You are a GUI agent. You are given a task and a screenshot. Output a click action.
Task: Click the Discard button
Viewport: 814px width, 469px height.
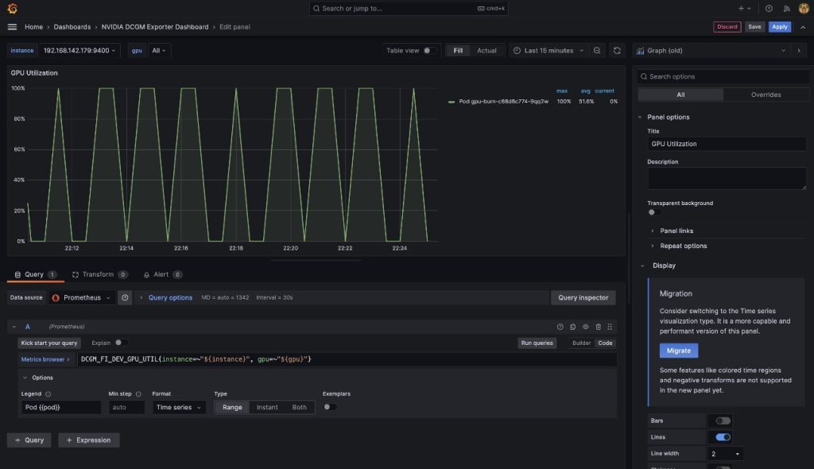727,27
